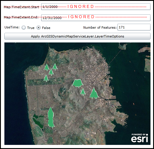Select the UseTime False radio button

pyautogui.click(x=39, y=28)
